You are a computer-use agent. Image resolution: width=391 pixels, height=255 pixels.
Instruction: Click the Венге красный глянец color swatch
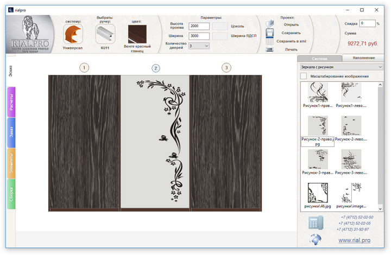pos(137,35)
